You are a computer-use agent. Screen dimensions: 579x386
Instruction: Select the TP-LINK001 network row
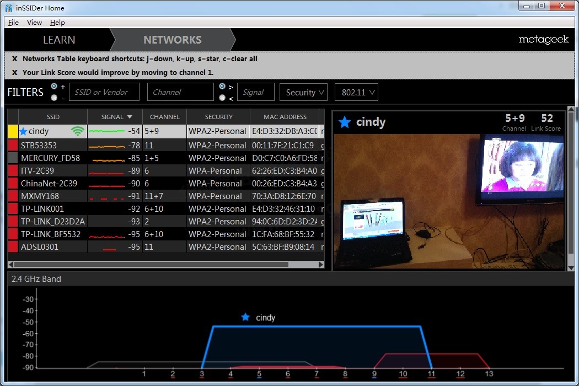166,208
